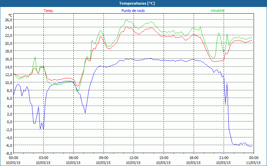267x166 pixels.
Task: Click the '18:00' time axis label
Action: pos(194,158)
